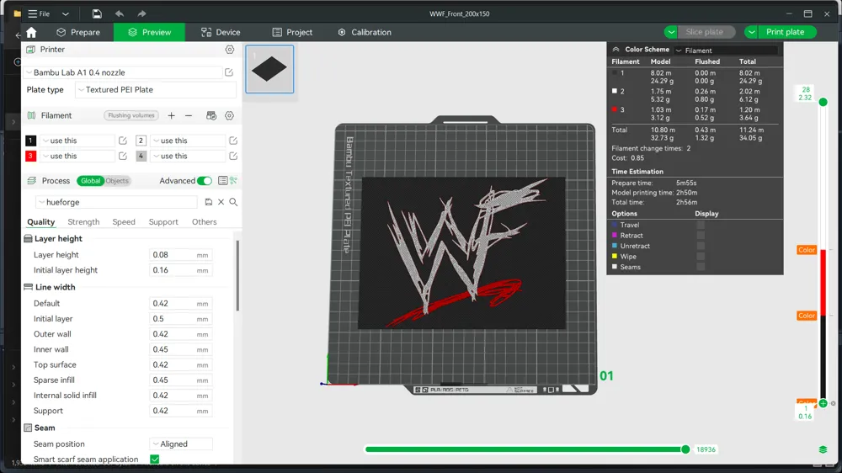Switch to the Prepare tab
842x473 pixels.
point(78,32)
